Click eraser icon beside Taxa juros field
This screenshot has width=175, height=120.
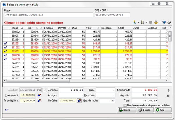pos(39,95)
